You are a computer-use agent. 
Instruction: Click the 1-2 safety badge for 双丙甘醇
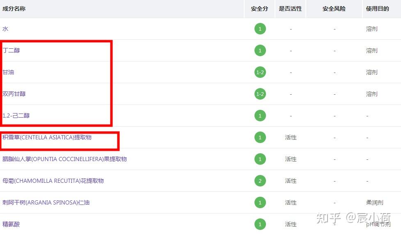point(260,94)
